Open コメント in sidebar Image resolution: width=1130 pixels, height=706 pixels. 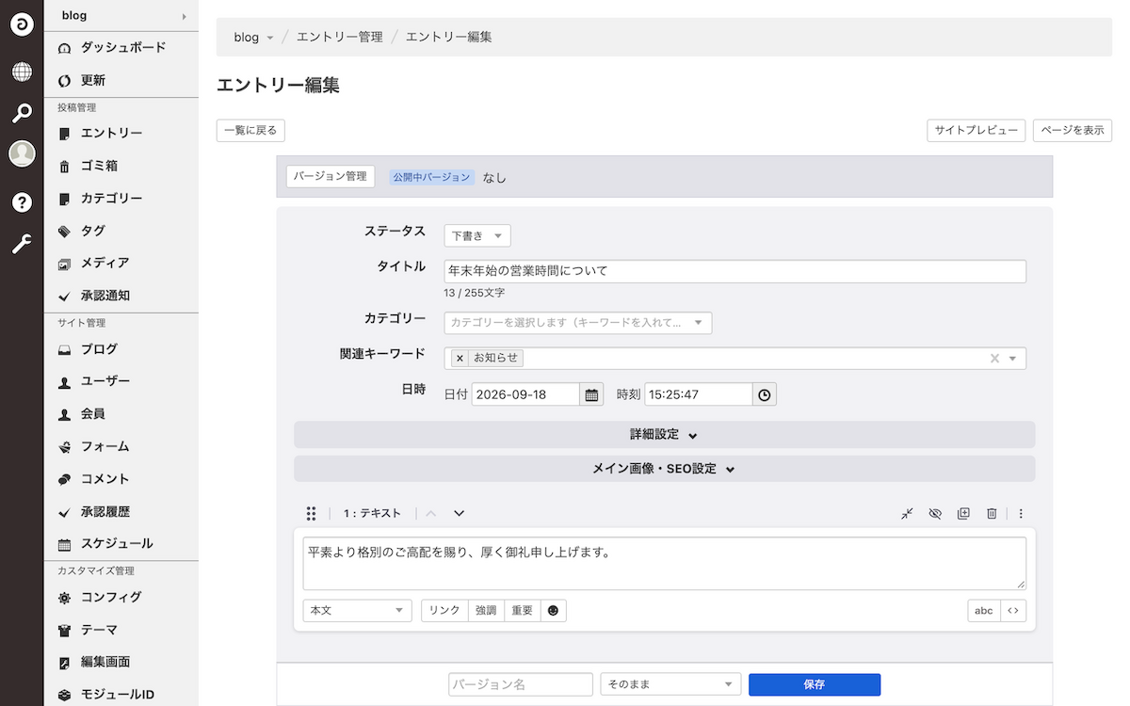[121, 479]
